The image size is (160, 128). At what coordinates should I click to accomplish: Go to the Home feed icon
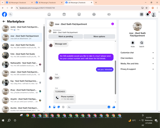[49, 14]
